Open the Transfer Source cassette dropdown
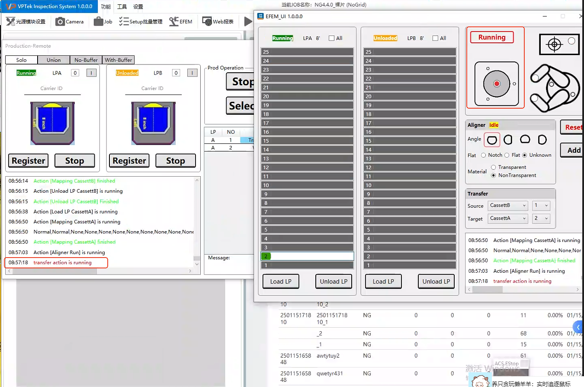Viewport: 584px width, 387px height. pyautogui.click(x=508, y=206)
